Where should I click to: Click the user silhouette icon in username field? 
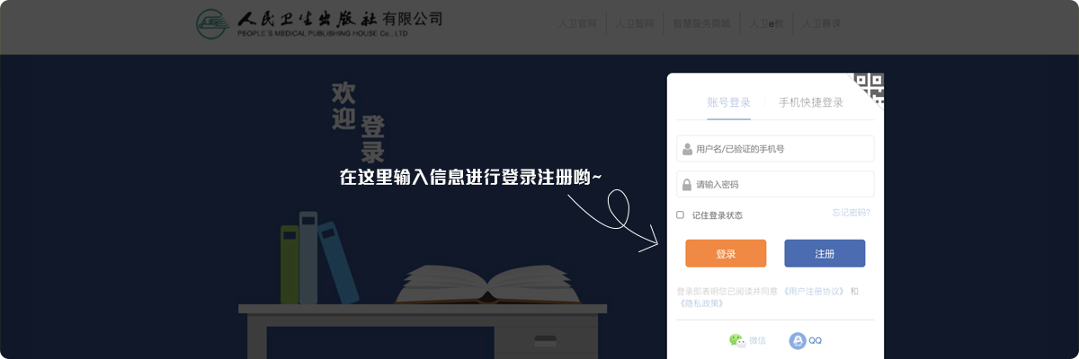pos(688,149)
